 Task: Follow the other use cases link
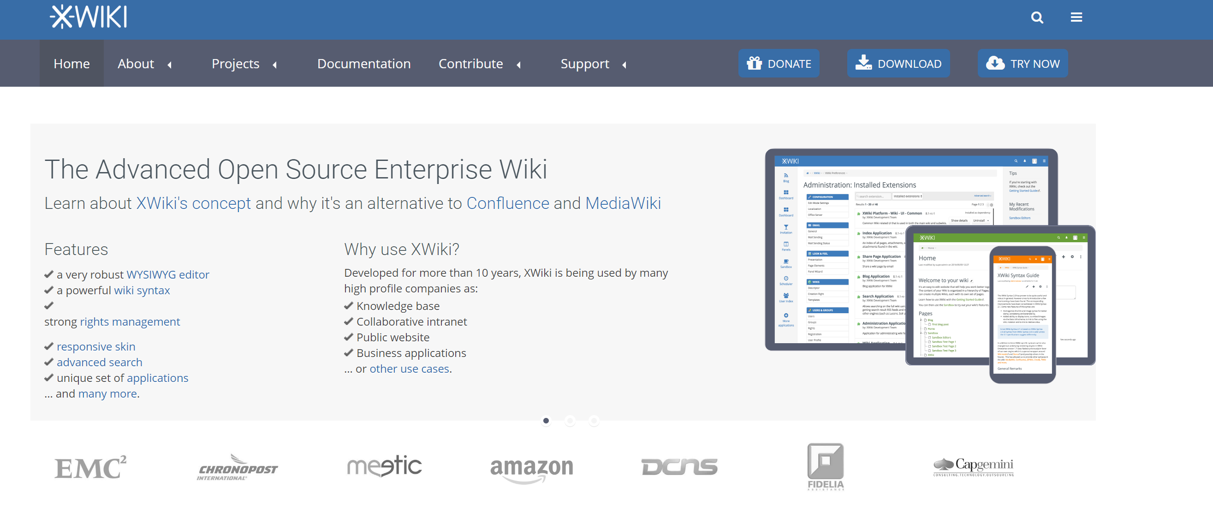[409, 369]
